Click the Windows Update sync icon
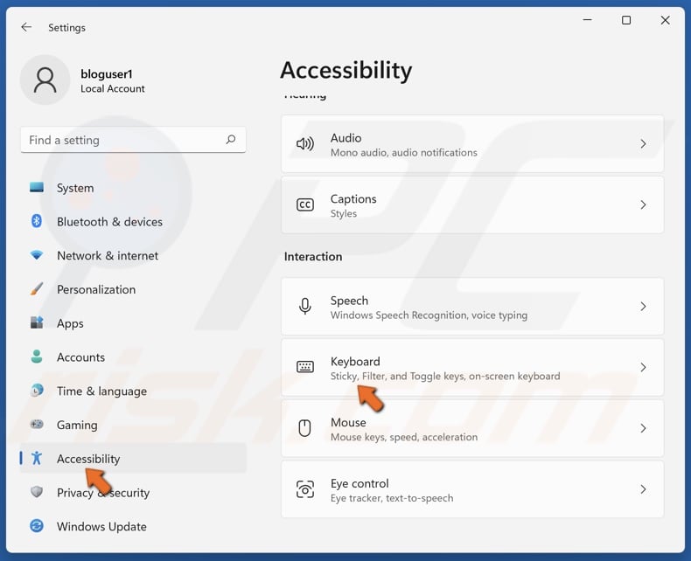This screenshot has width=691, height=561. point(37,526)
